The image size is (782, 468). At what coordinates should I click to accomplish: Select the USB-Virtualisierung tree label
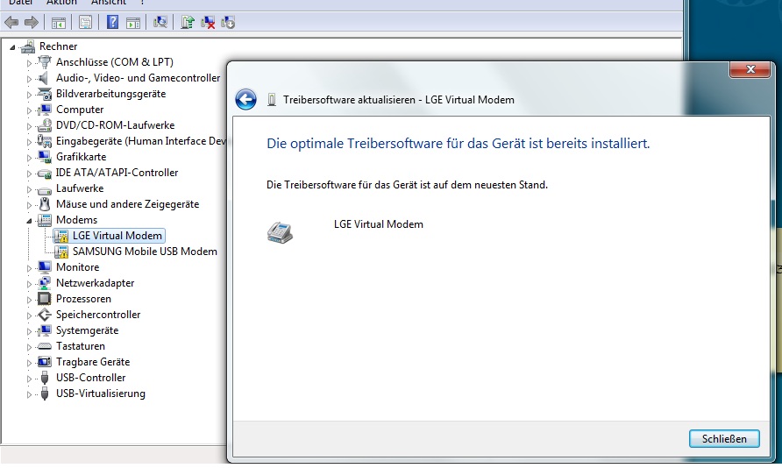point(101,394)
